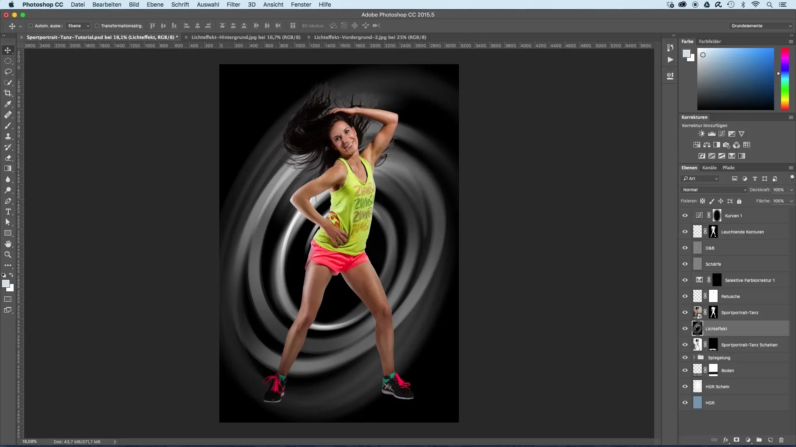Pick a color in the Farbe field
Screen dimensions: 796x447
click(735, 79)
